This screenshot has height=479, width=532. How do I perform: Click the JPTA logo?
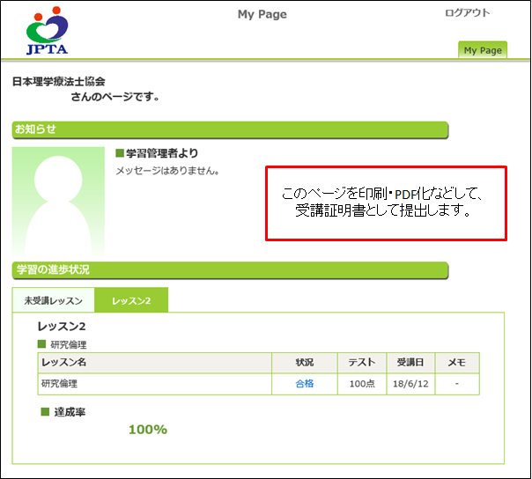(48, 31)
